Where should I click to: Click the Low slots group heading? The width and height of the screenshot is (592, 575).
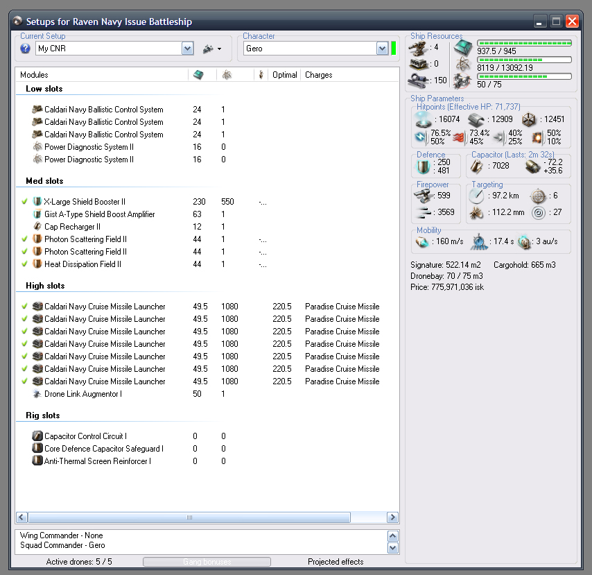(44, 89)
